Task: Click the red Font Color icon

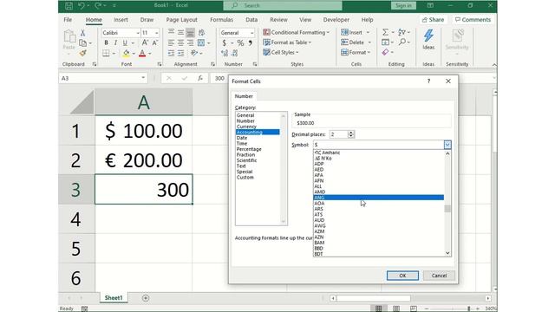Action: pos(142,53)
